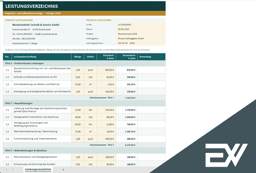256x173 pixels.
Task: Select Leistungszeitraum cell KW 42–46 · 2026
Action: click(140, 43)
